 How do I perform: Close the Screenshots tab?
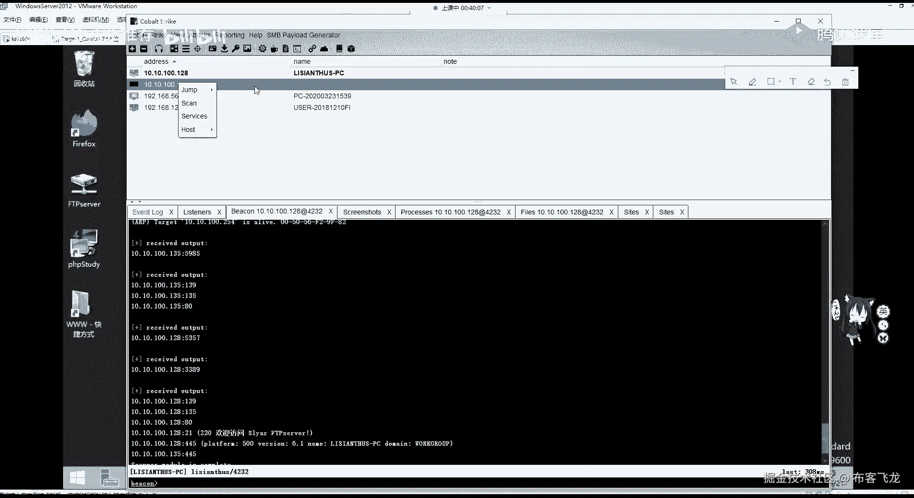(389, 212)
